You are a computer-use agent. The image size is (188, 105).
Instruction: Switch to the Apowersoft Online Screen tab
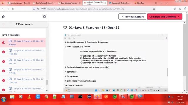pyautogui.click(x=120, y=3)
